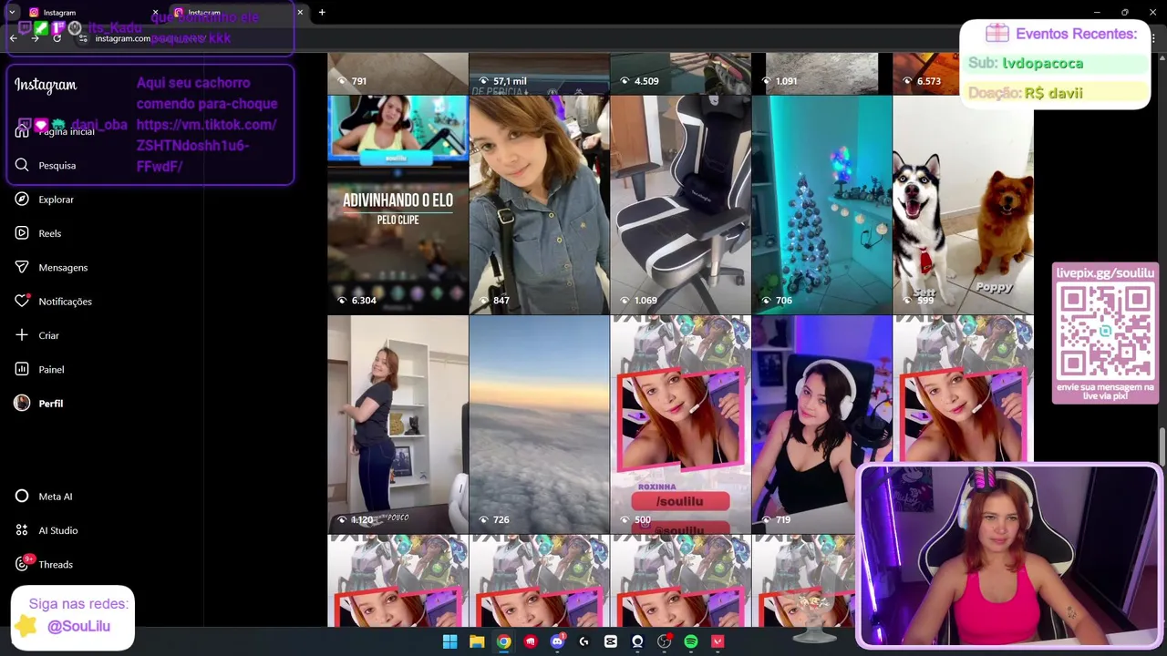Open OBS Studio from taskbar
The image size is (1167, 656).
pos(665,641)
